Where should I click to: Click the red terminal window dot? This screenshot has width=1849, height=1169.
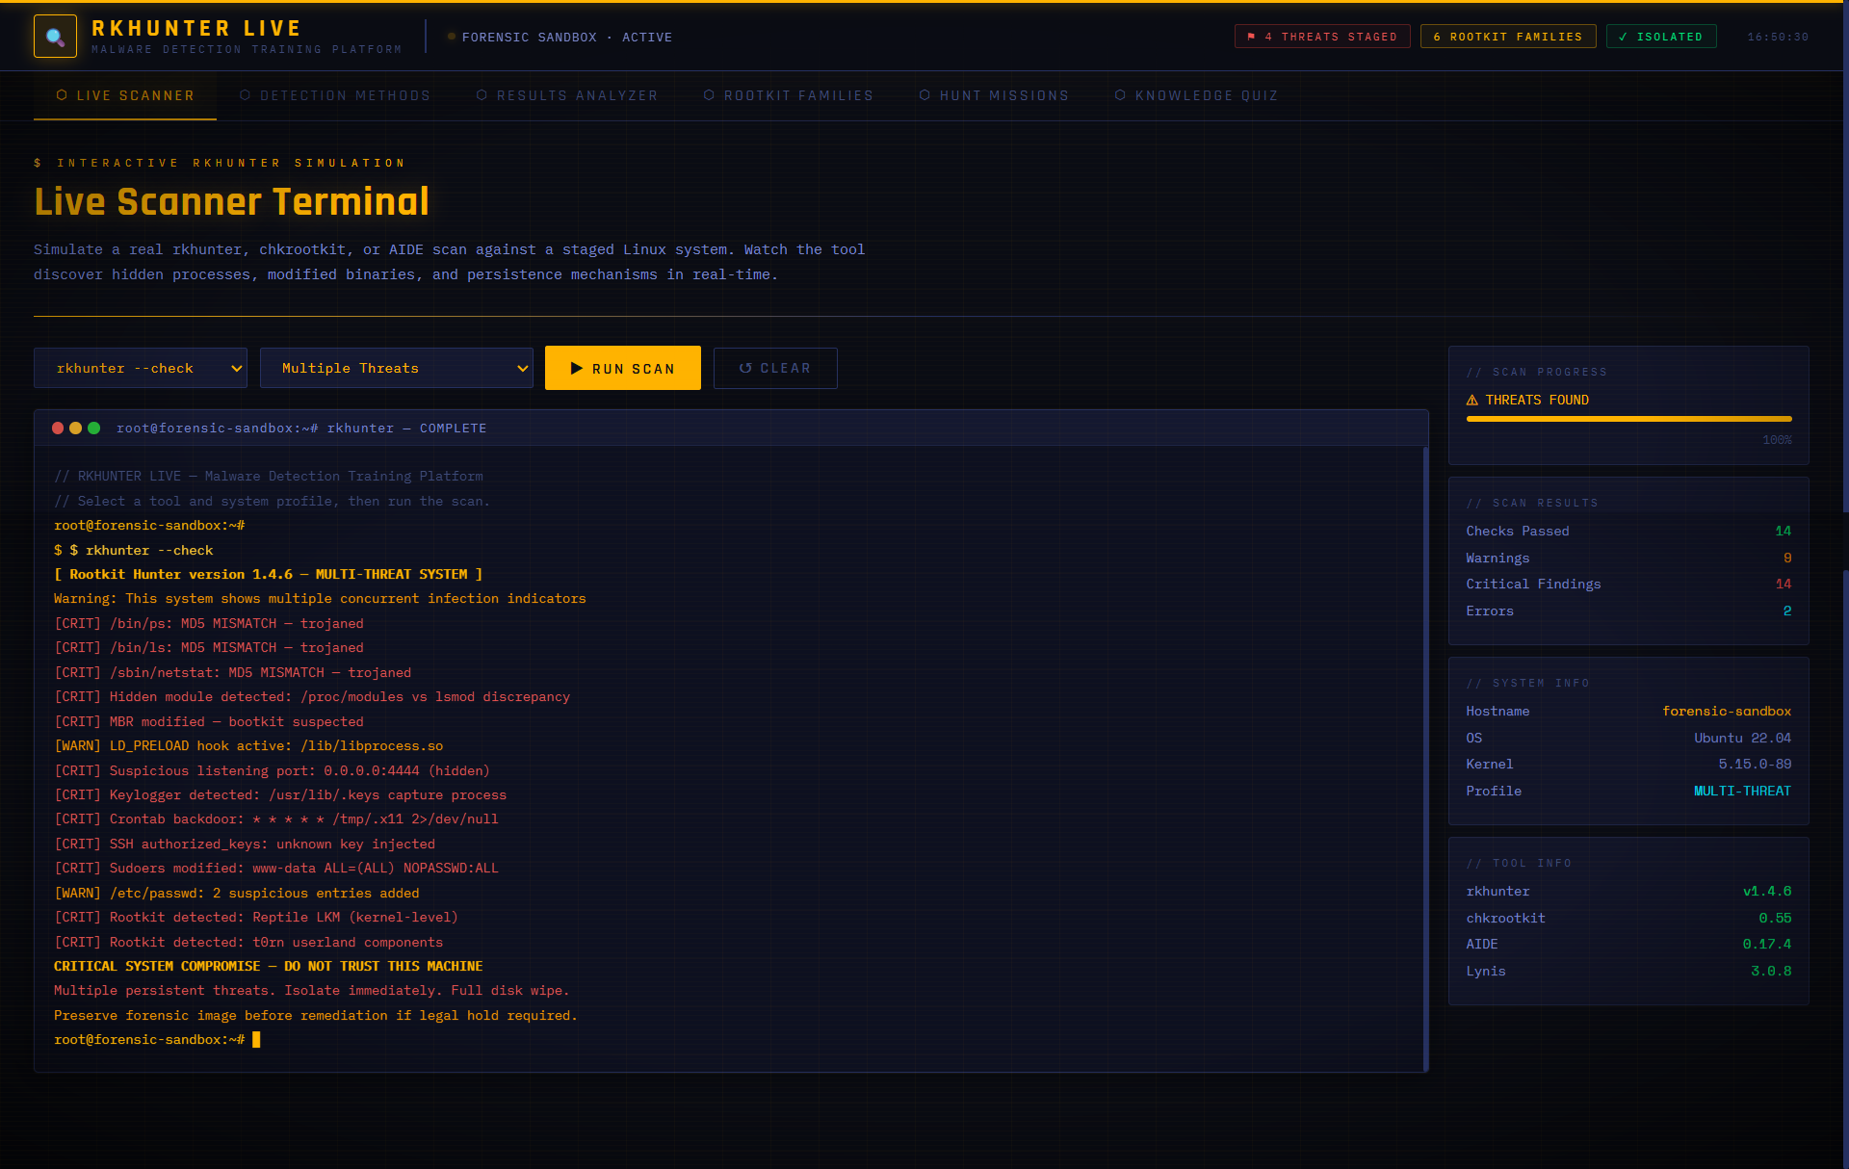click(x=58, y=429)
